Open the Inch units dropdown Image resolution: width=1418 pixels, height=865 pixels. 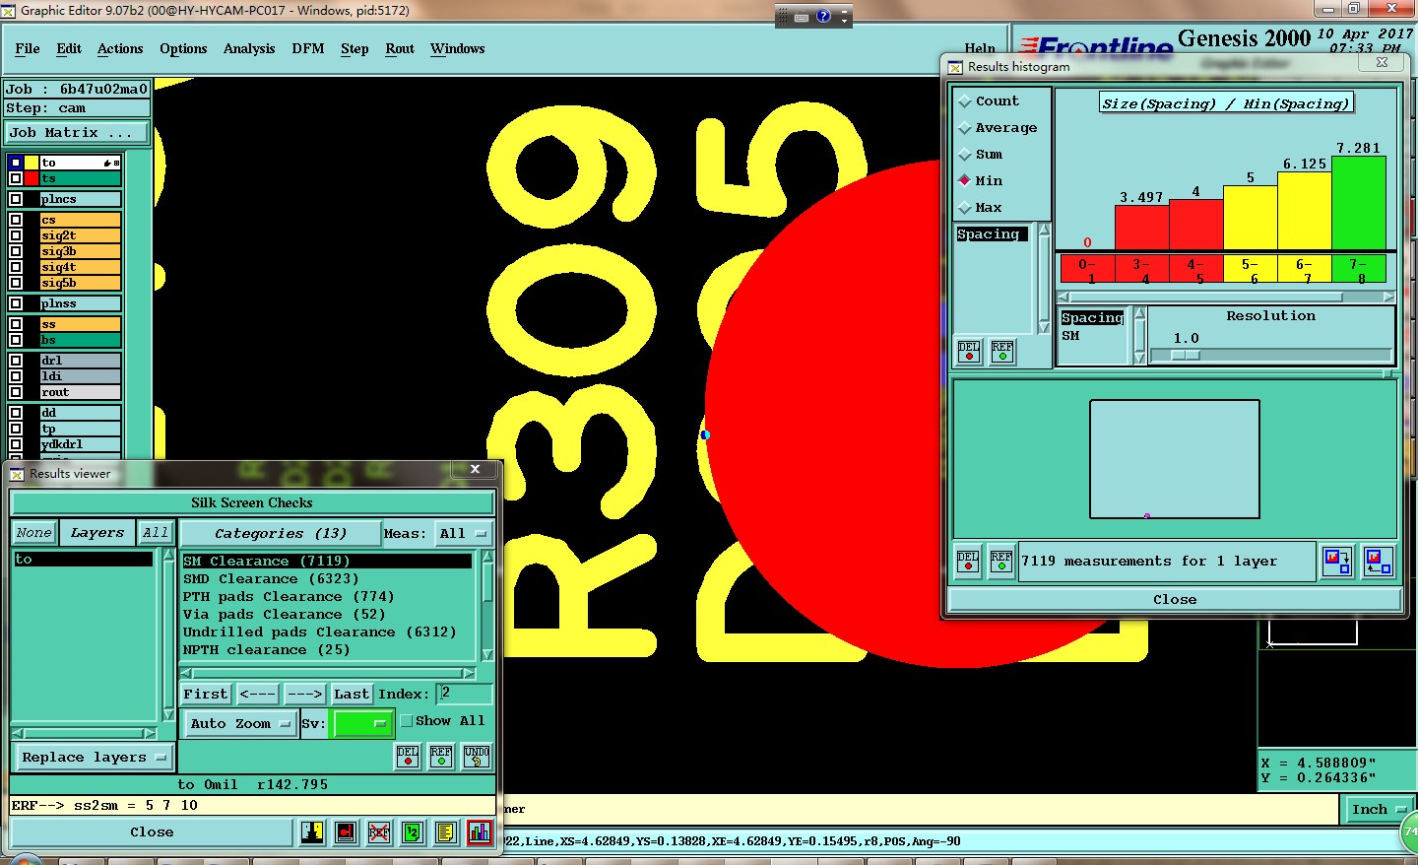[1378, 810]
